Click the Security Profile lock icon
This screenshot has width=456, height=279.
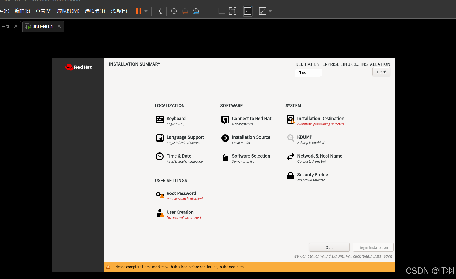291,175
